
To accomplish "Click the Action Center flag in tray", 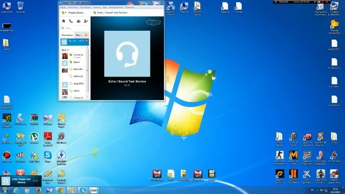I will pyautogui.click(x=321, y=190).
